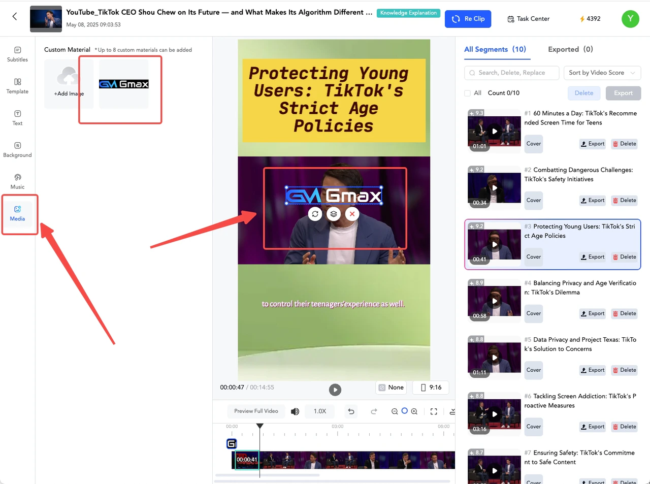This screenshot has height=484, width=650.
Task: Select the Gmax logo overlay on the video
Action: (334, 196)
